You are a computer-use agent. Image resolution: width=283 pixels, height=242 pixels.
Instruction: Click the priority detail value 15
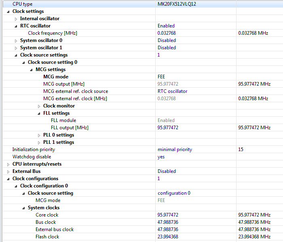tap(241, 149)
